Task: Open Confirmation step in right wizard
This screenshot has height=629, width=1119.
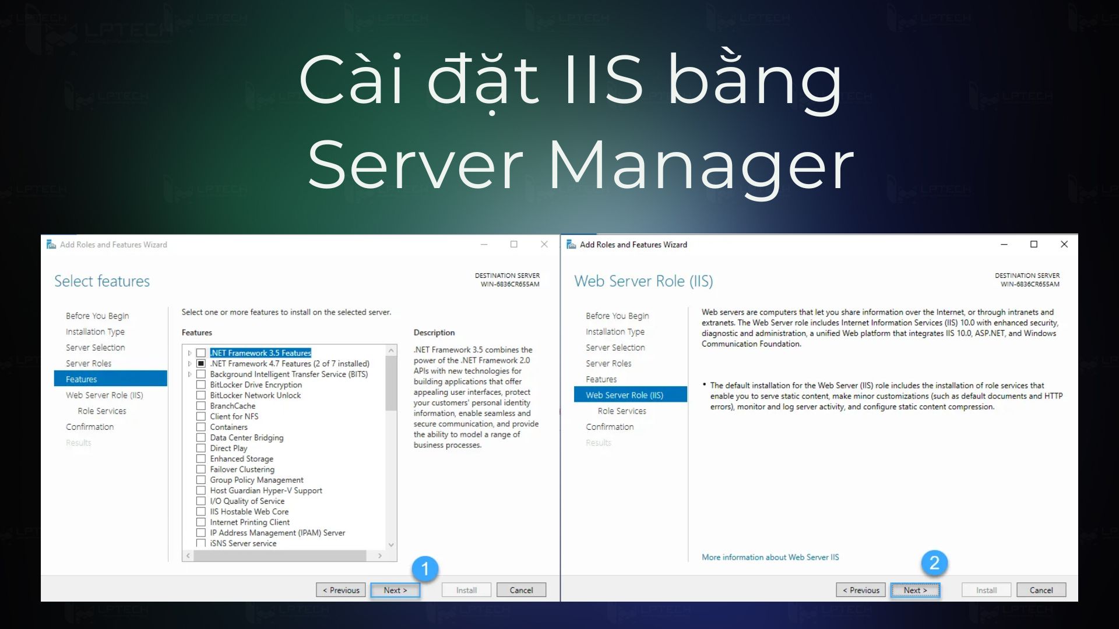Action: tap(610, 427)
